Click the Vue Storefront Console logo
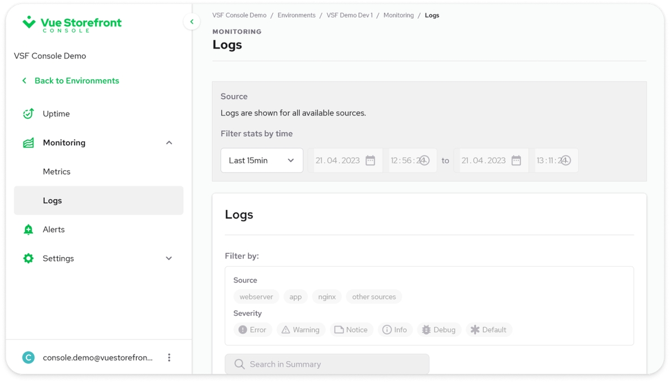Viewport: 670px width, 382px height. click(72, 24)
